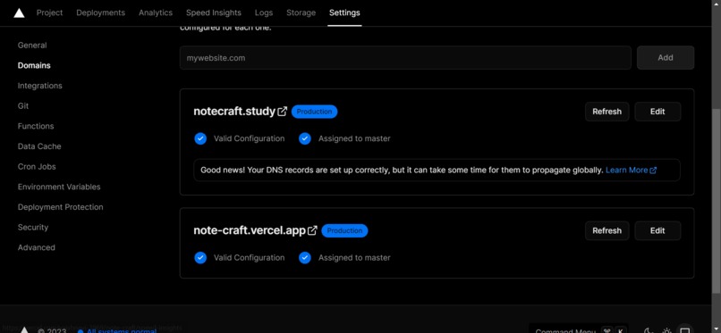Click Valid Configuration checkmark for notecraft.study
This screenshot has height=333, width=721.
[x=200, y=138]
